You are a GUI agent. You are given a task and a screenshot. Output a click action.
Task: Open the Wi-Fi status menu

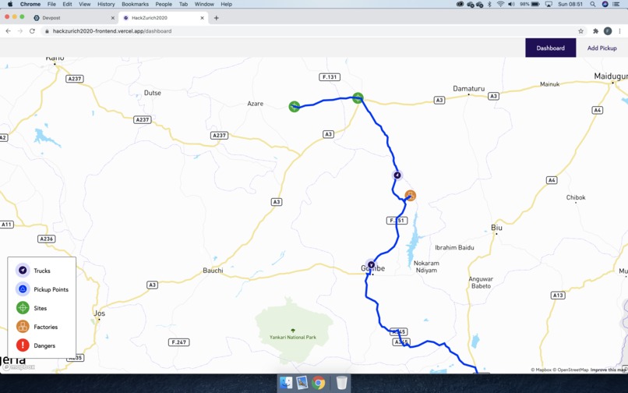tap(500, 4)
